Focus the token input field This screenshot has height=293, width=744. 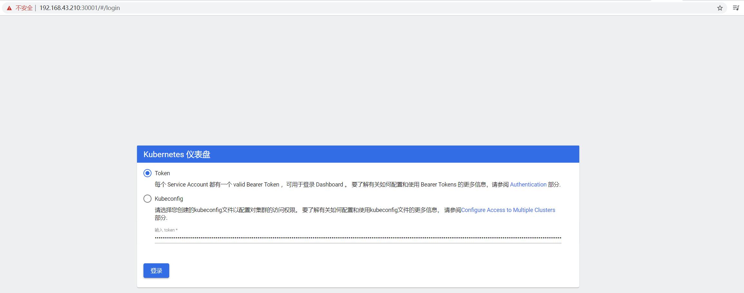pyautogui.click(x=358, y=238)
